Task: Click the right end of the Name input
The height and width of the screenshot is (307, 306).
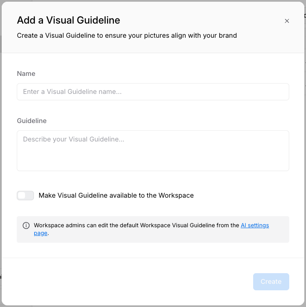Action: click(275, 92)
